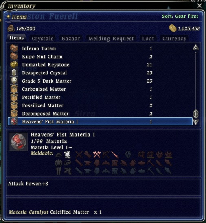Click the Inferno Totem chest icon
Screen dimensions: 206x223
point(14,48)
